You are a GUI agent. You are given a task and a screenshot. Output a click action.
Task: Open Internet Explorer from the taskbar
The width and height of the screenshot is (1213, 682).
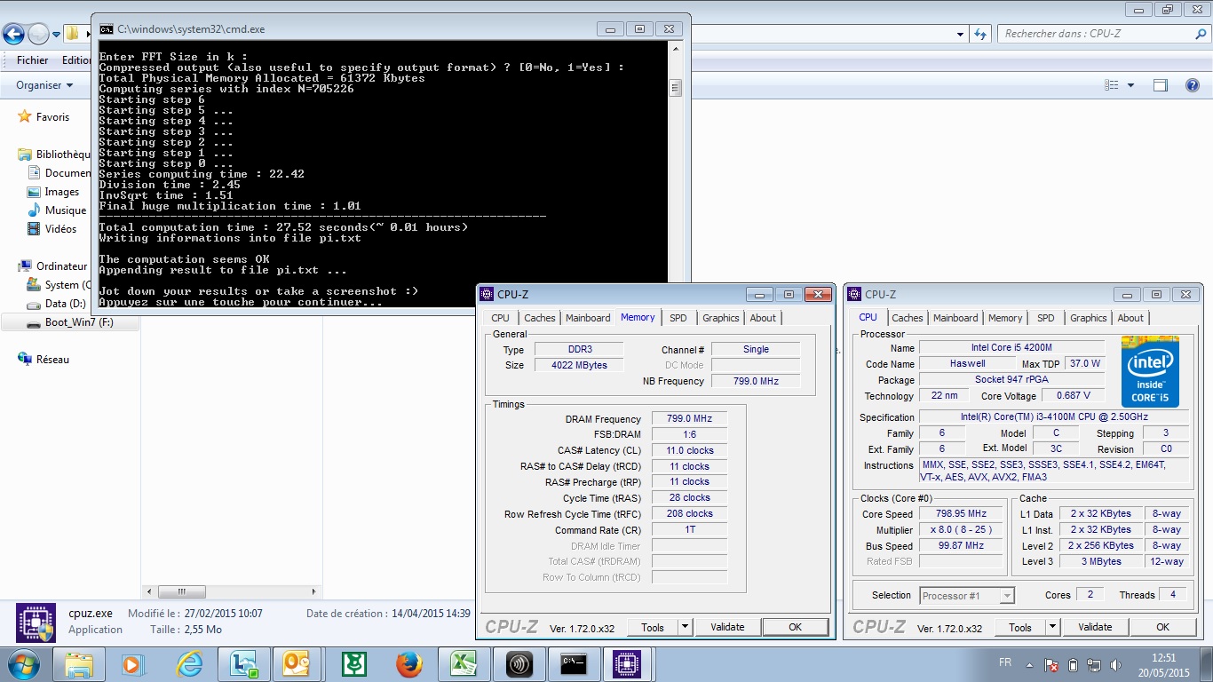188,663
